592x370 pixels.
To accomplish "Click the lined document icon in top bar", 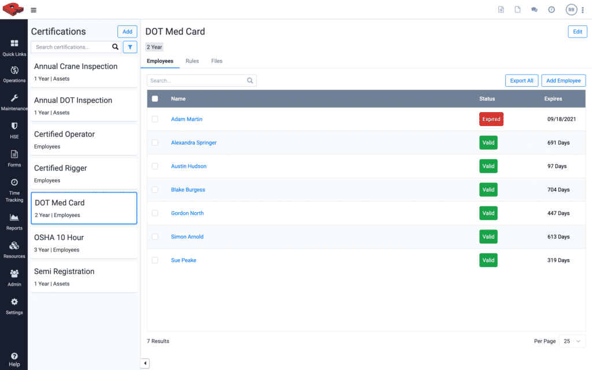I will [x=501, y=9].
